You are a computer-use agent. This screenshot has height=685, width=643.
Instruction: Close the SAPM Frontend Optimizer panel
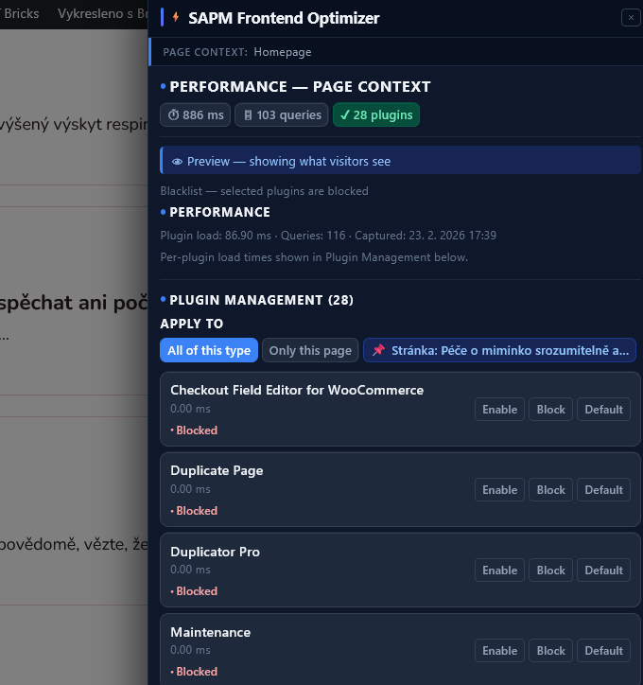[x=631, y=18]
